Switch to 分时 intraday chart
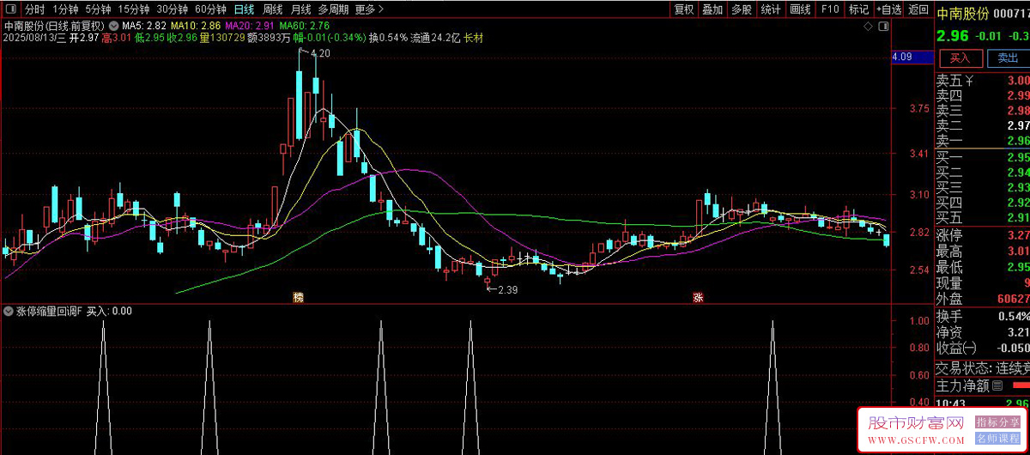The image size is (1030, 455). (34, 9)
